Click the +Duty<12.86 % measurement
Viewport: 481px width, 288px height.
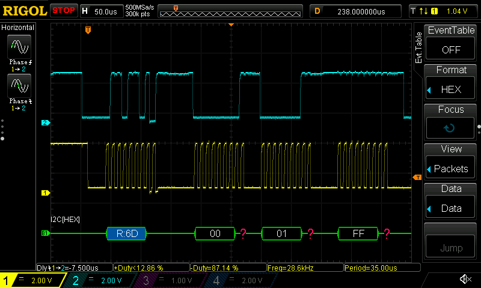(152, 268)
